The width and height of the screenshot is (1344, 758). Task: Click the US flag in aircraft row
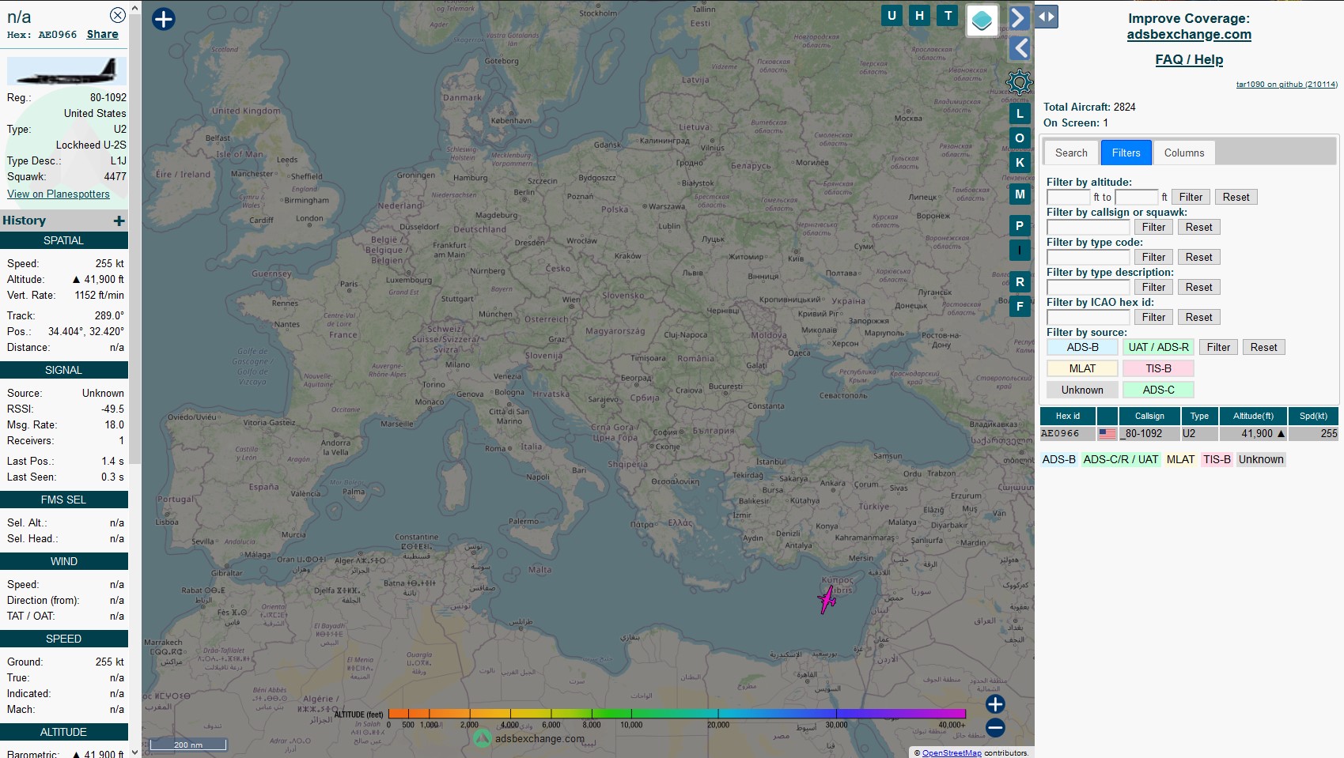tap(1107, 434)
